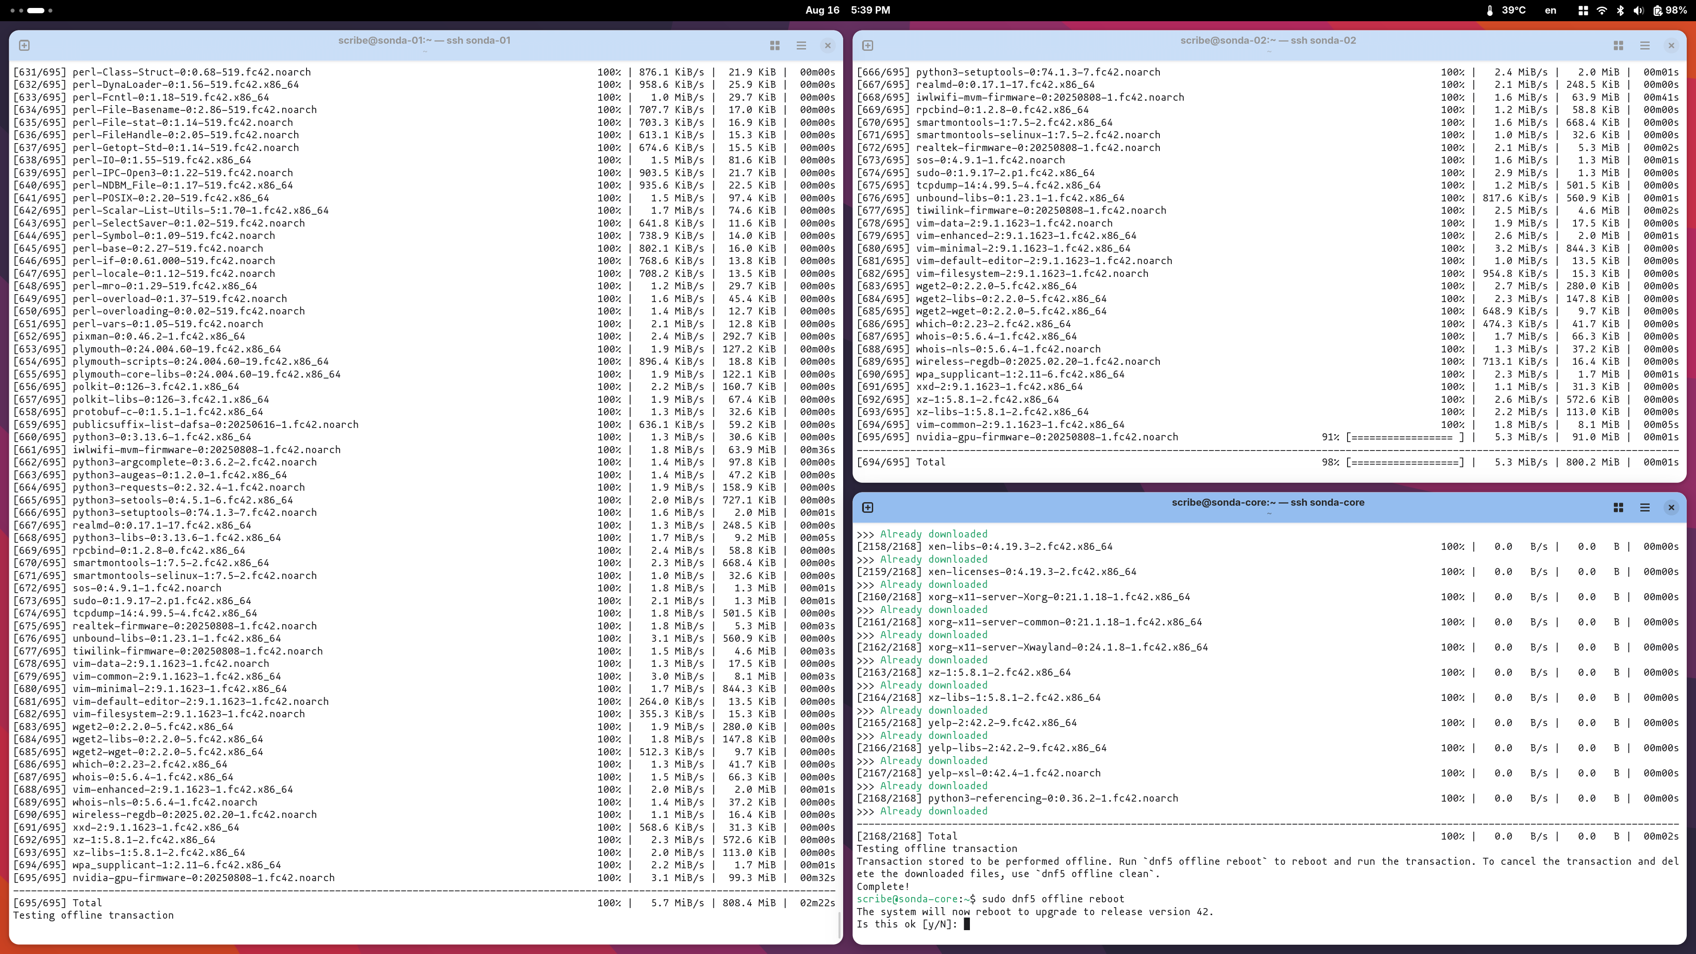This screenshot has width=1696, height=954.
Task: Open new tab in sonda-core terminal
Action: click(868, 507)
